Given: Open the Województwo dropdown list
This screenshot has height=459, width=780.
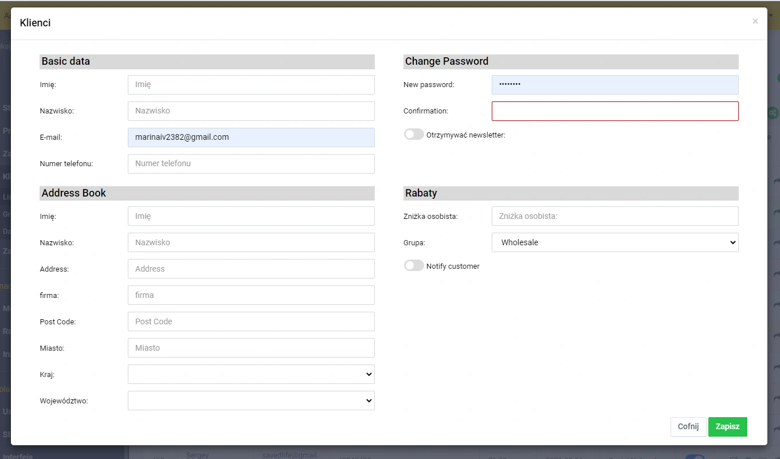Looking at the screenshot, I should 251,401.
